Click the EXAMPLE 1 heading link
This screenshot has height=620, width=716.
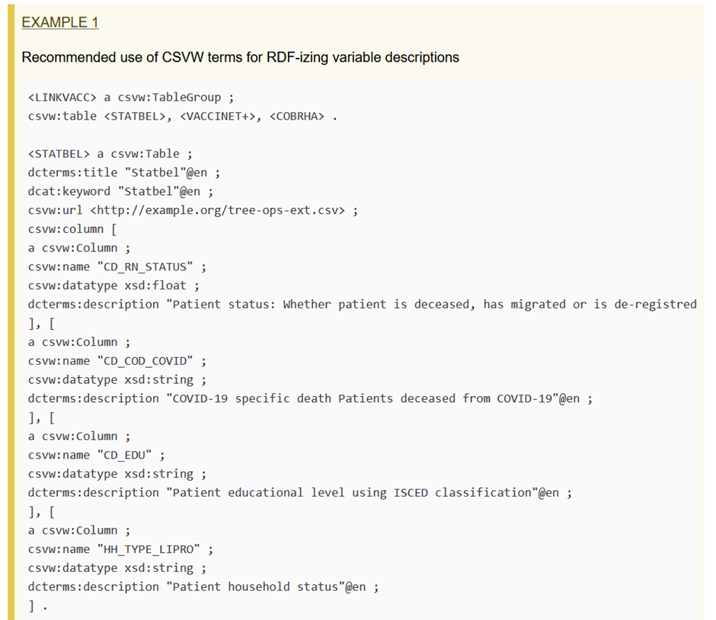pyautogui.click(x=59, y=22)
